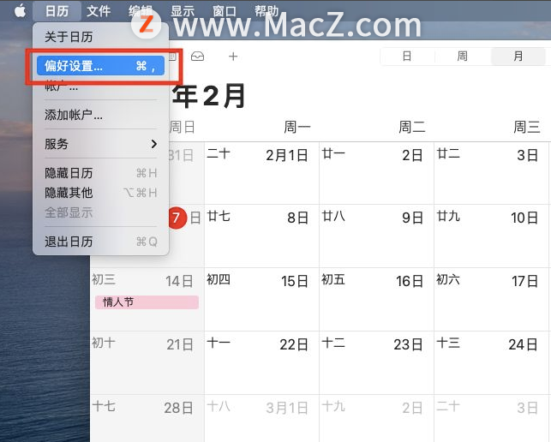Expand the 服务 submenu
The height and width of the screenshot is (442, 551).
101,144
